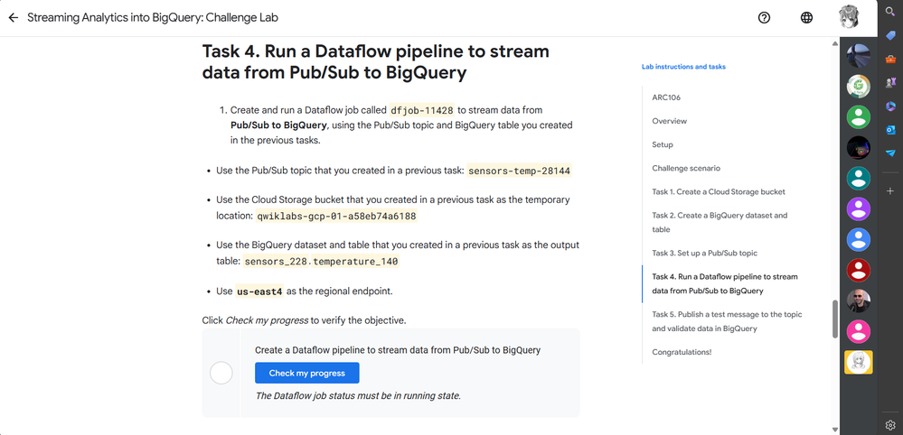
Task: Go back using the left arrow icon
Action: [14, 18]
